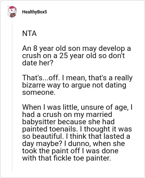Click the word "someone." ending the third paragraph
This screenshot has height=178, width=145.
coord(39,93)
